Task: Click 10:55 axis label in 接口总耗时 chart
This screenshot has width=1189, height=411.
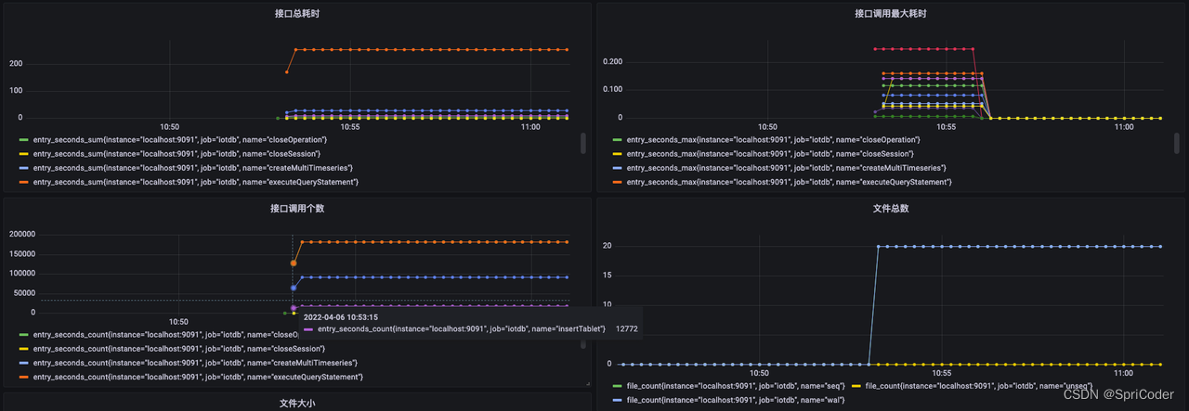Action: pos(349,126)
